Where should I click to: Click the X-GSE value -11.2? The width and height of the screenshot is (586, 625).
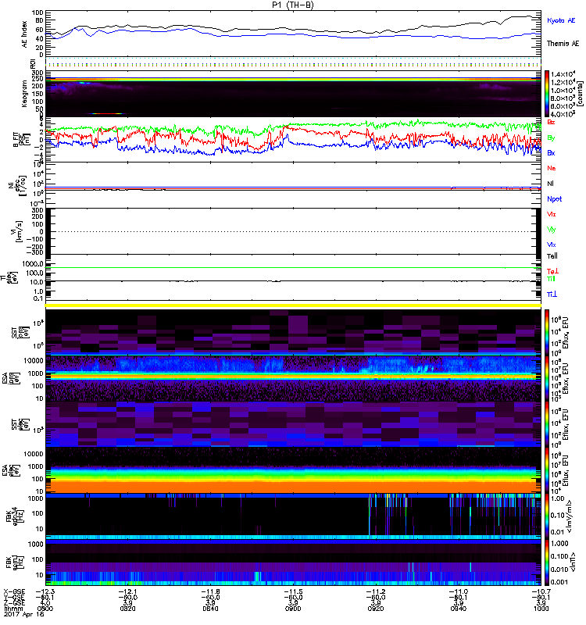tap(376, 591)
